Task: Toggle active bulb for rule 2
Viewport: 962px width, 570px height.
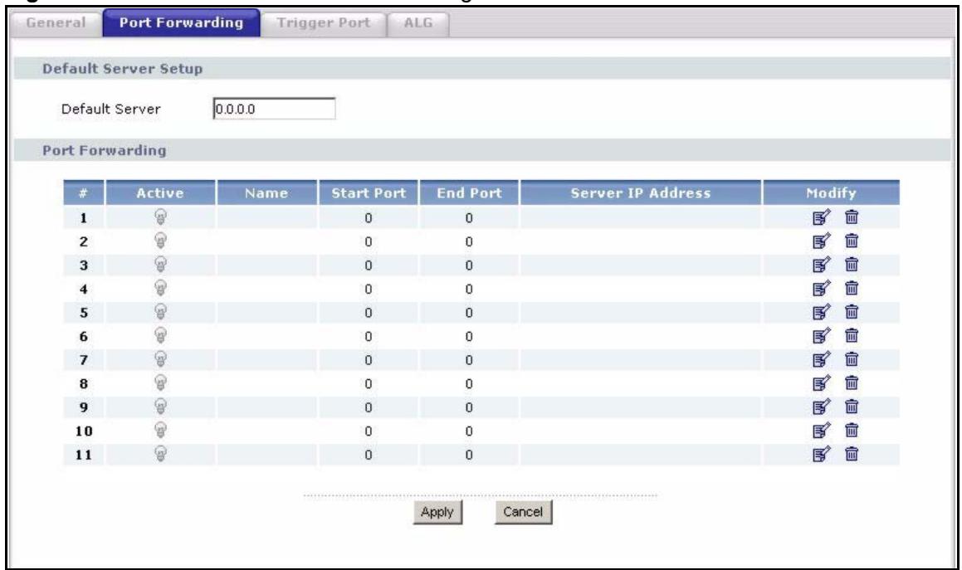Action: 160,241
